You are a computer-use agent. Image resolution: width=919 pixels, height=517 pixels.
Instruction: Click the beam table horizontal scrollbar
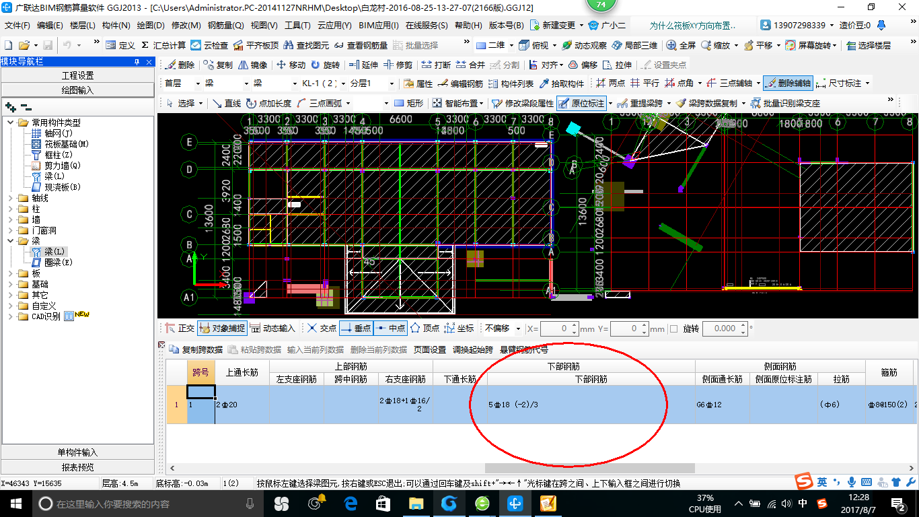[x=590, y=468]
